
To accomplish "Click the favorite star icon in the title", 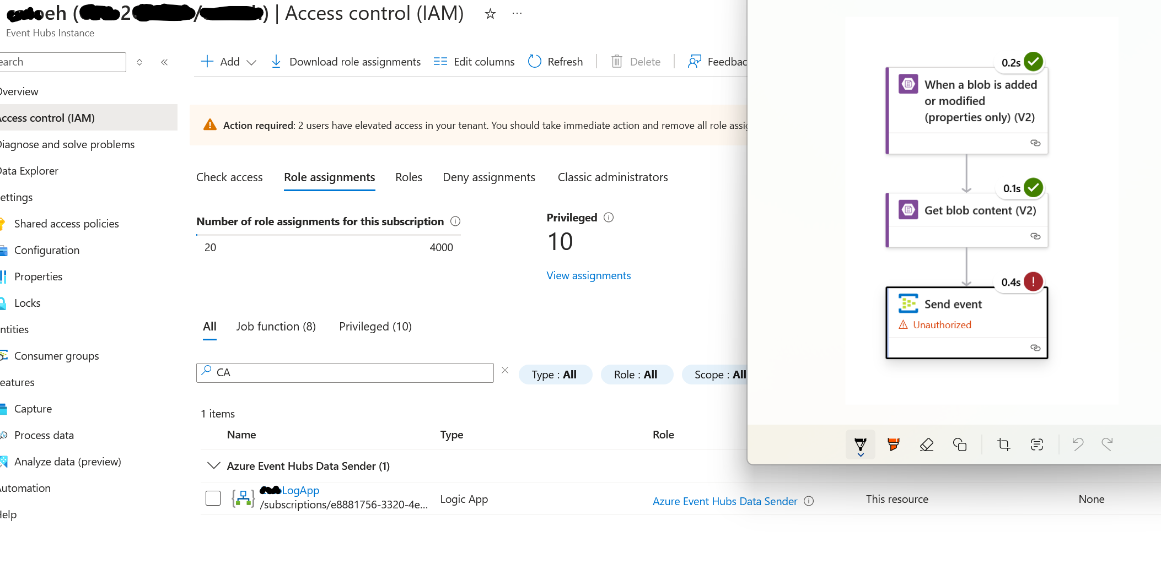I will click(490, 14).
